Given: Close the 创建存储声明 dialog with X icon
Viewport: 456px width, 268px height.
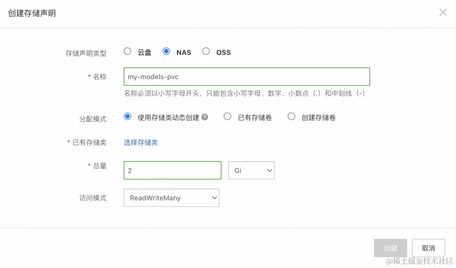Looking at the screenshot, I should click(x=442, y=12).
